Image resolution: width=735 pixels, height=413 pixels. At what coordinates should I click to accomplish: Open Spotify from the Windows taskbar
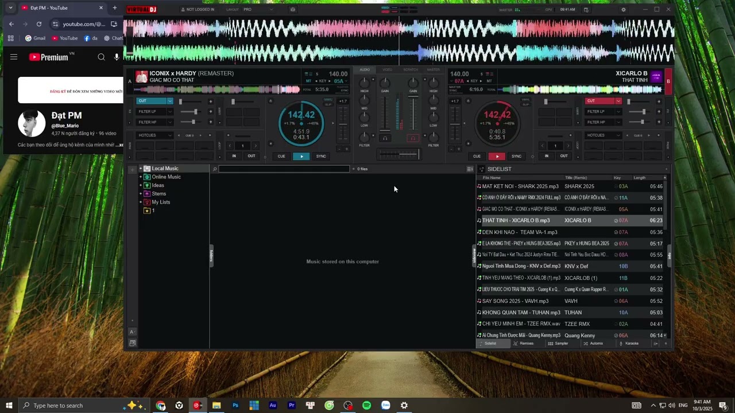(x=367, y=406)
